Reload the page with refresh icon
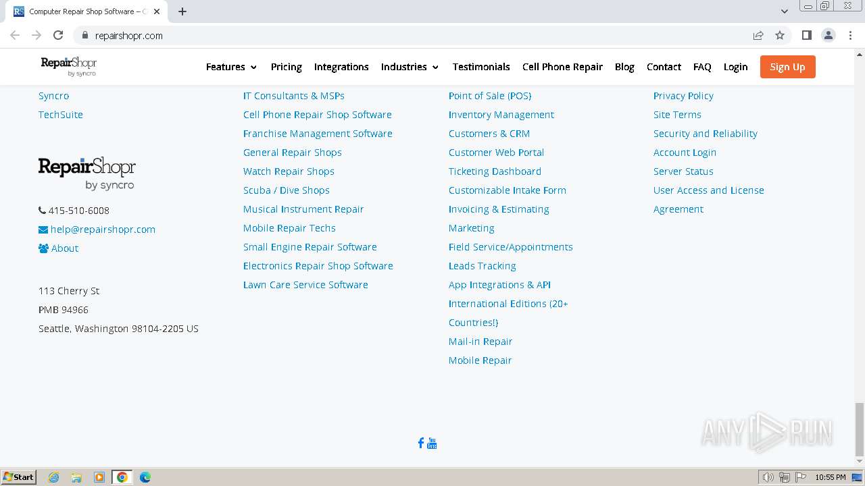 point(58,35)
